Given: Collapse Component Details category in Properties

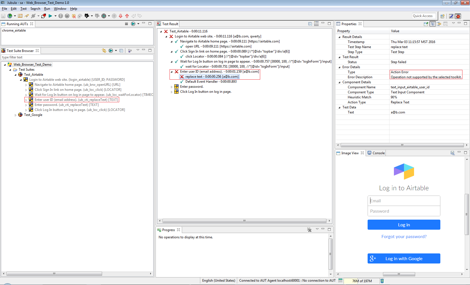Looking at the screenshot, I should pyautogui.click(x=339, y=82).
